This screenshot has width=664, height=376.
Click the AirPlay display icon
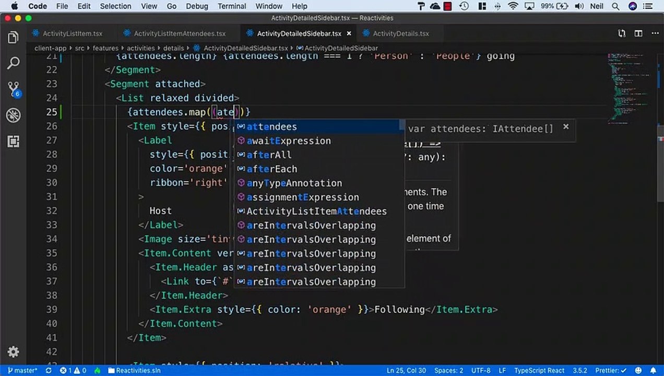(530, 6)
